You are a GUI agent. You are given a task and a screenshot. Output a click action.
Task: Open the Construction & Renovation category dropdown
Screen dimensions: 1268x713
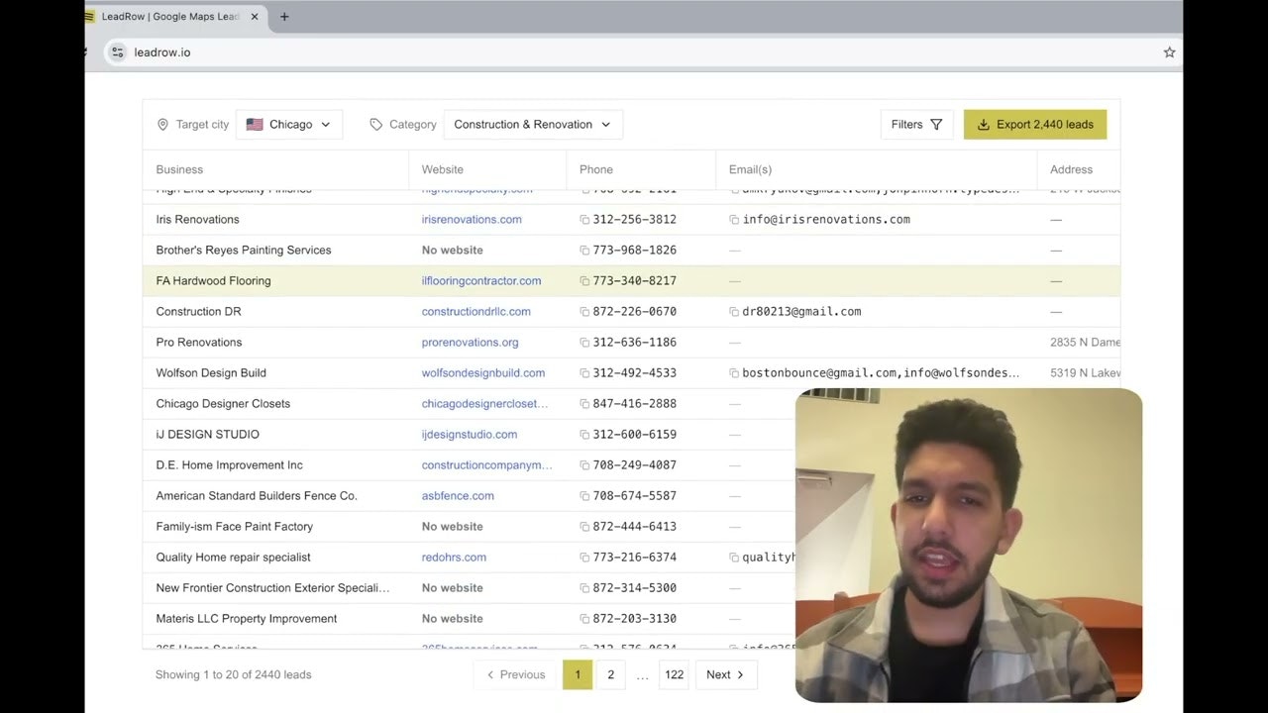click(533, 125)
